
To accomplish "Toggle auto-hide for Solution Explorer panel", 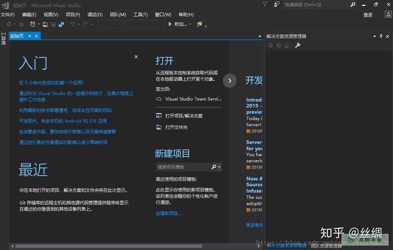I will (381, 36).
